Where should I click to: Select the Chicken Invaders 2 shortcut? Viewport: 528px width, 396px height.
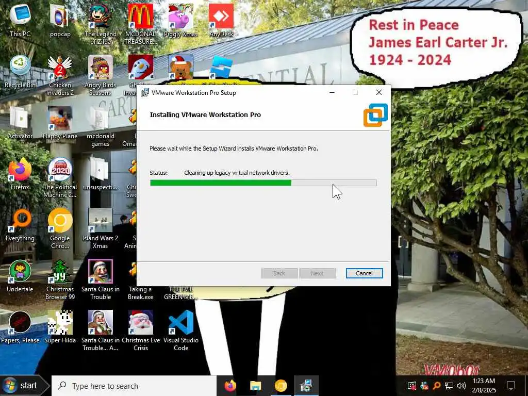click(60, 75)
